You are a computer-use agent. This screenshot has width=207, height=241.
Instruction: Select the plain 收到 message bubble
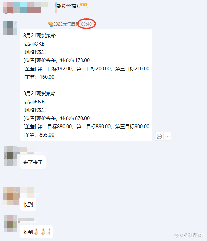28,204
